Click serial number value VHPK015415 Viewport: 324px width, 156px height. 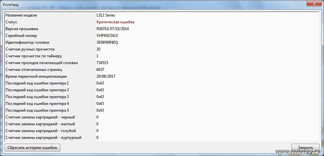107,36
